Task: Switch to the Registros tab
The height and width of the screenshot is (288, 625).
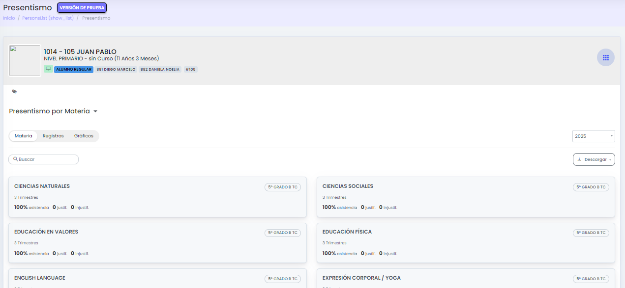Action: [53, 136]
